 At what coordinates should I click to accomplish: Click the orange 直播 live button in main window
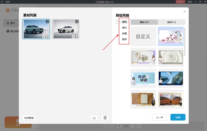pyautogui.click(x=18, y=122)
